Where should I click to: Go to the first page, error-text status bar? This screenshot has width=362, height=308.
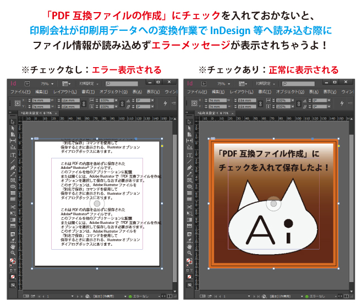[x=39, y=296]
